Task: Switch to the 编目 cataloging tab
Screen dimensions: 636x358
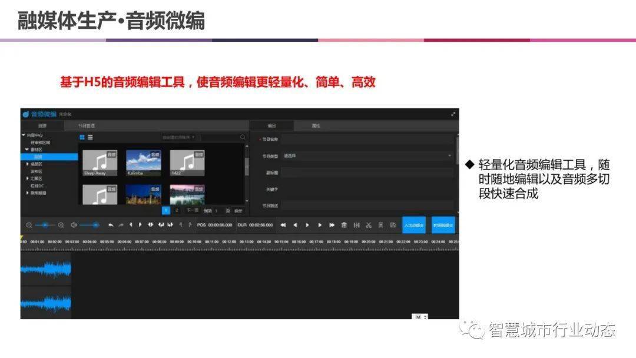Action: pos(271,125)
